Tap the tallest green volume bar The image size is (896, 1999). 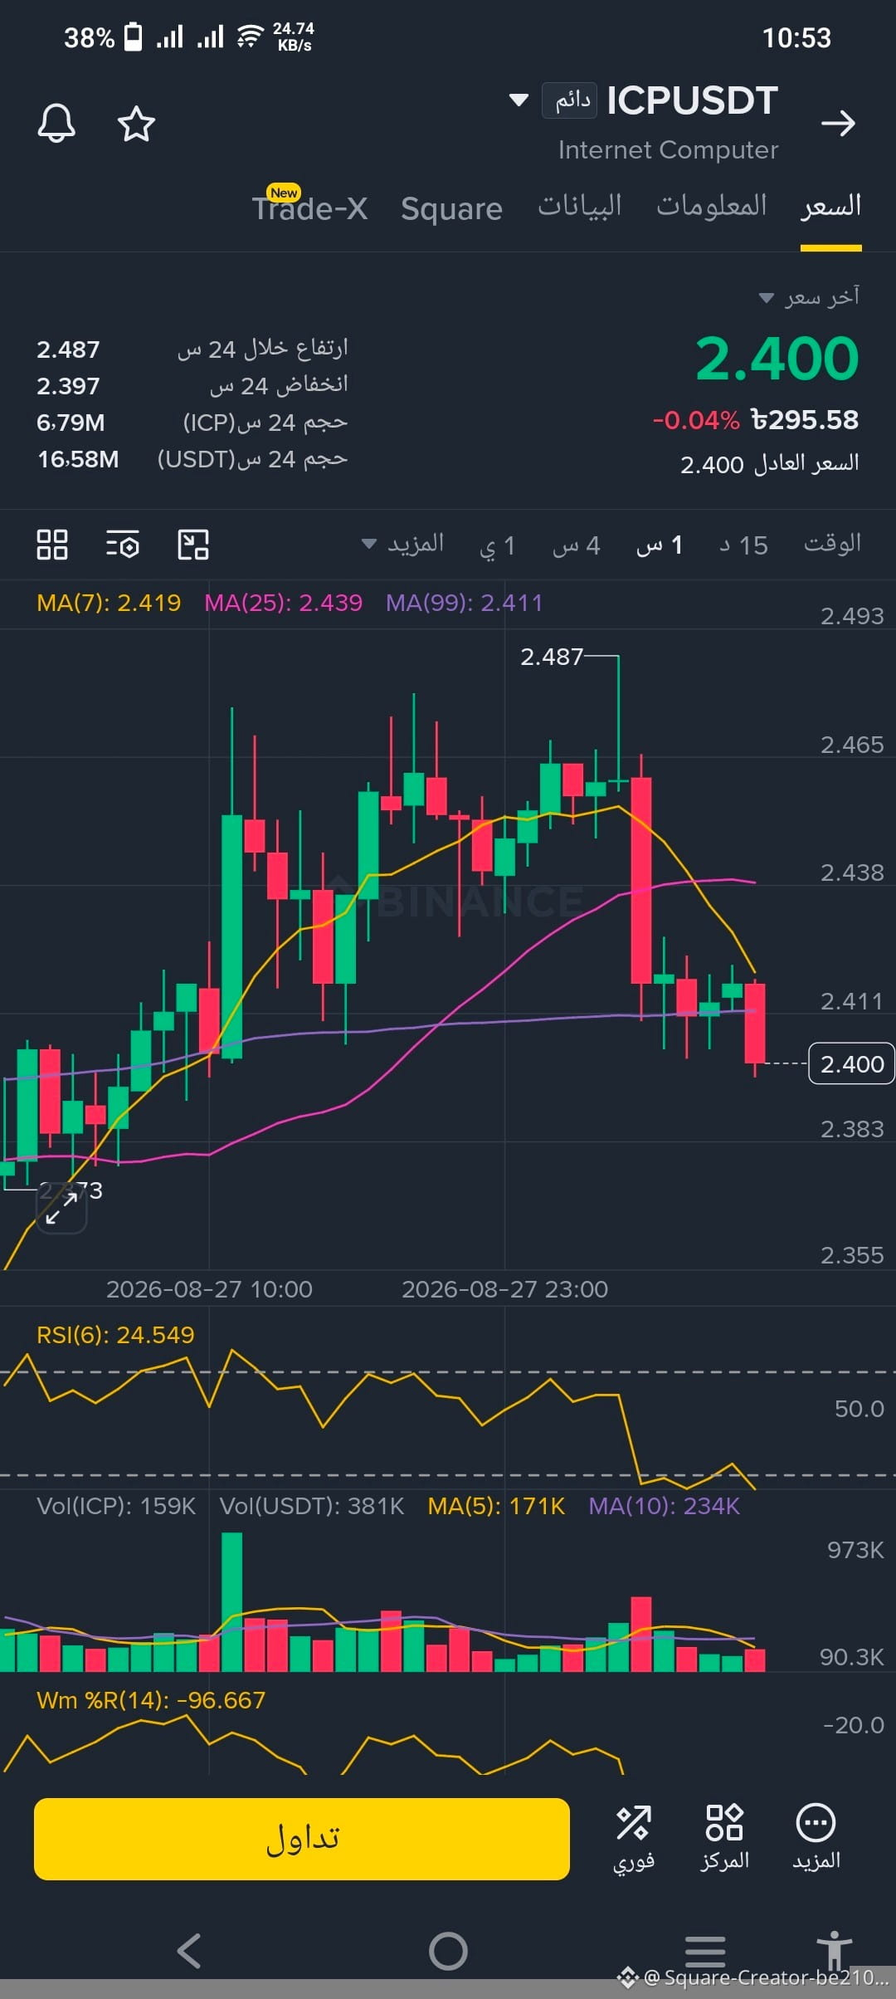pyautogui.click(x=232, y=1601)
